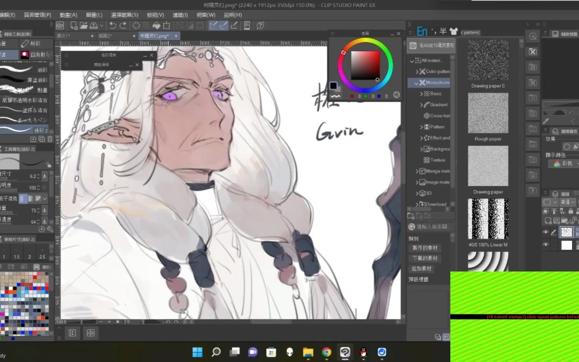Screen dimensions: 579x362
Task: Open file folder icon in toolbar
Action: (84, 25)
